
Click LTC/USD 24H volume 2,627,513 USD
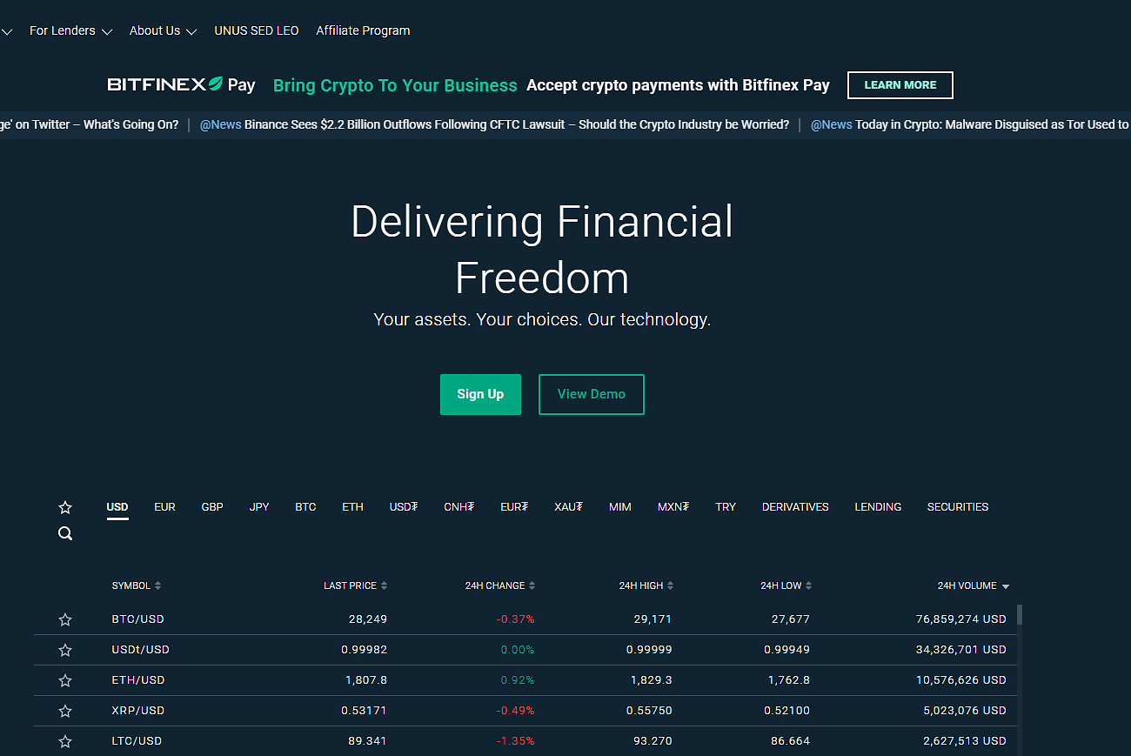(965, 741)
